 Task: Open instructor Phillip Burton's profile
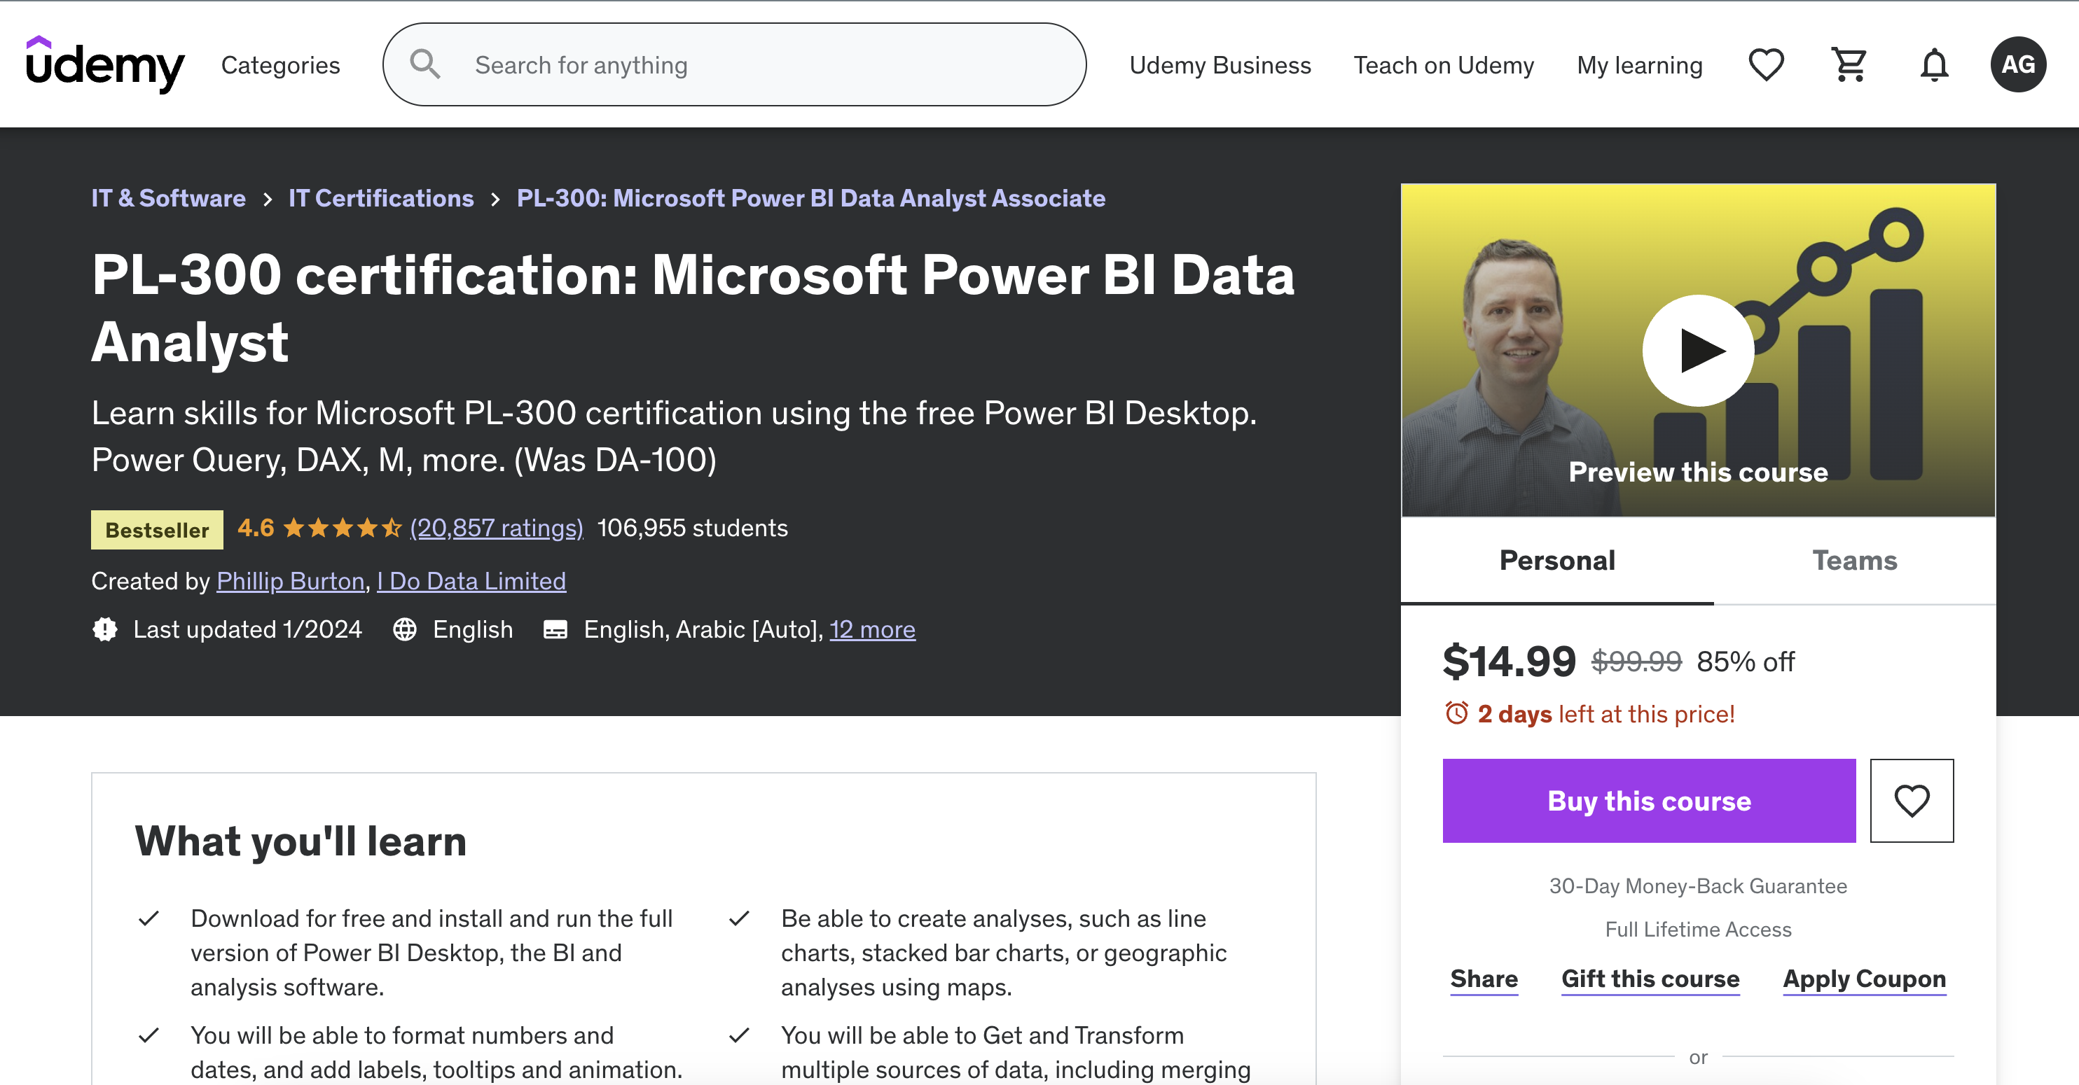tap(291, 581)
